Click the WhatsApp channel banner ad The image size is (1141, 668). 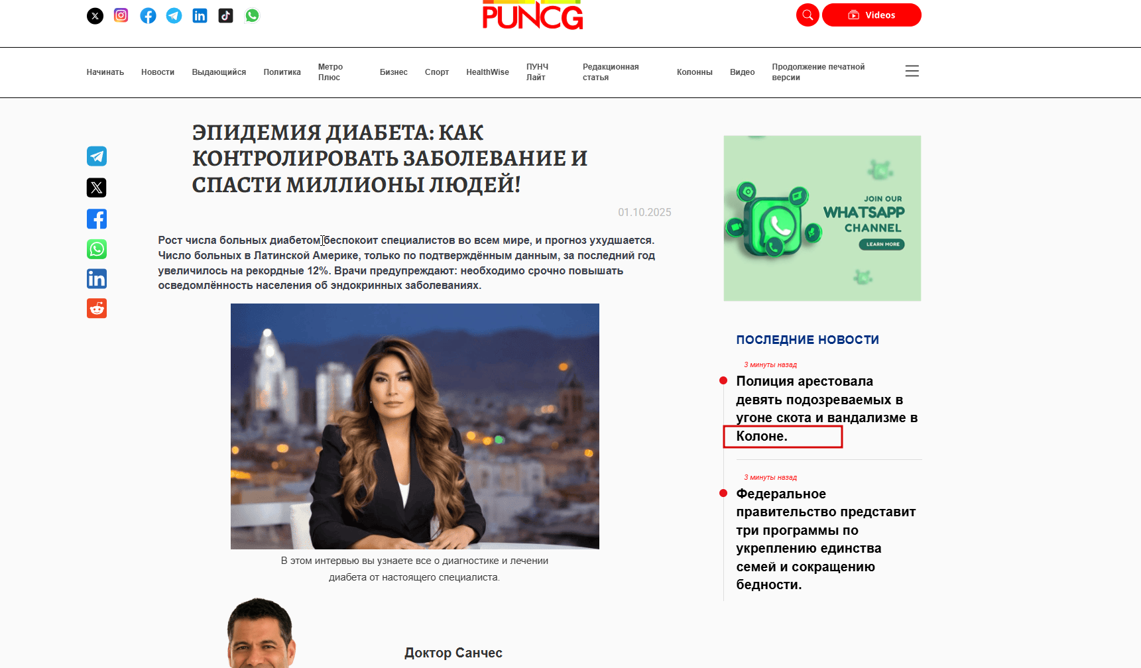point(822,218)
